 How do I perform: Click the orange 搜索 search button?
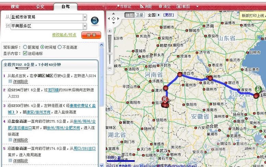coord(91,35)
